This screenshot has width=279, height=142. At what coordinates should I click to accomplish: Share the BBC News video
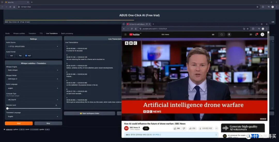click(x=192, y=129)
